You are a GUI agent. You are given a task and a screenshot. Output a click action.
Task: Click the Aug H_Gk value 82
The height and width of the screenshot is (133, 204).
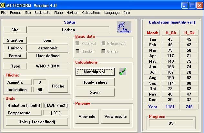coord(189,78)
